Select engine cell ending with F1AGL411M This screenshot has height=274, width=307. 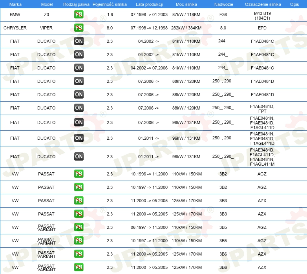pyautogui.click(x=262, y=157)
